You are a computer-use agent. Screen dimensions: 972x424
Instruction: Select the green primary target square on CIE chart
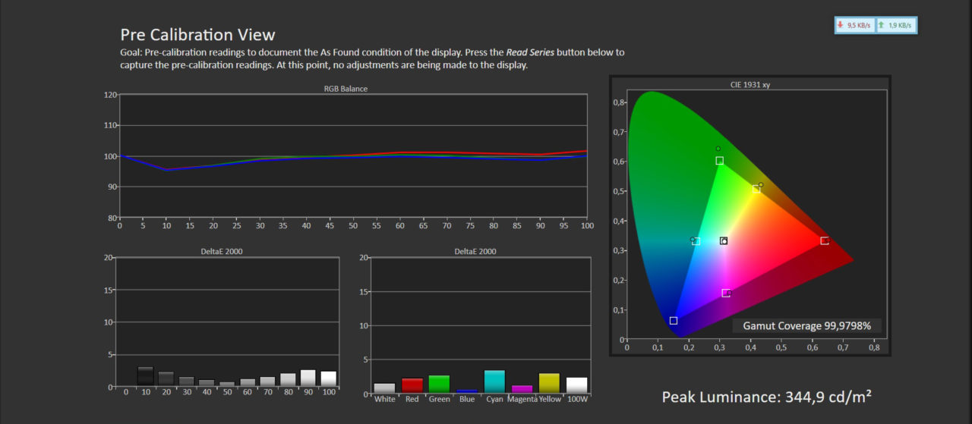tap(719, 161)
